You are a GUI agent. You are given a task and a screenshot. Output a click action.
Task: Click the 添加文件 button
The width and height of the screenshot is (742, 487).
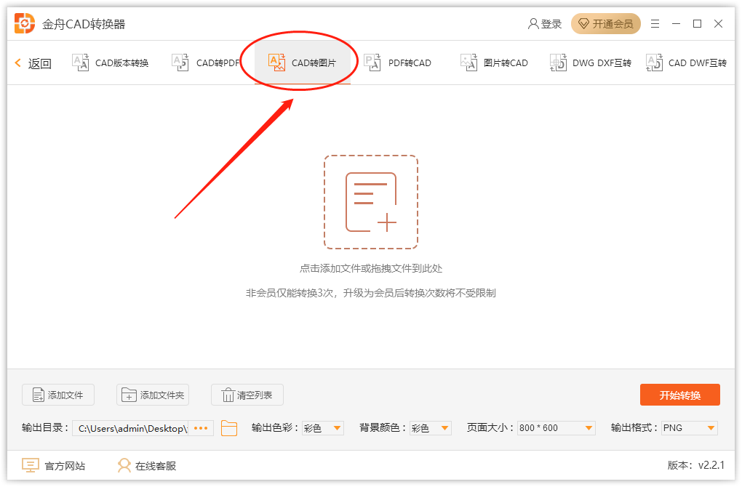coord(58,395)
